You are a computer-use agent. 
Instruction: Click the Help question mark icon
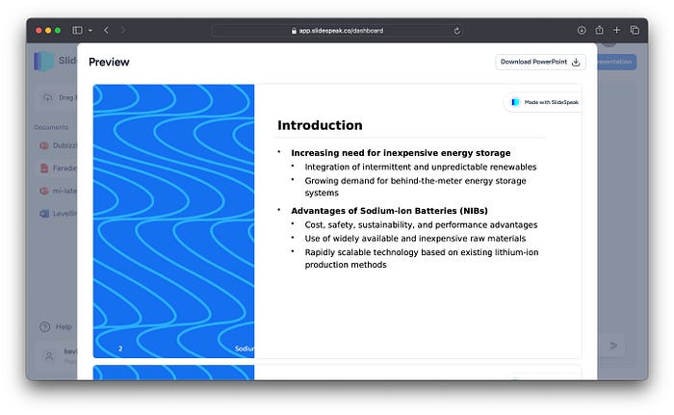click(x=44, y=326)
